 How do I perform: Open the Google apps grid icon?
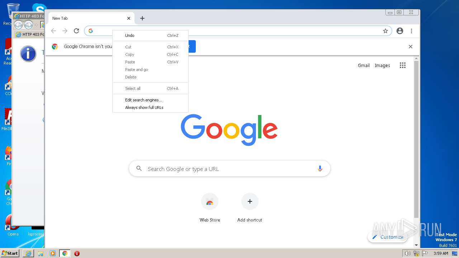pyautogui.click(x=403, y=65)
